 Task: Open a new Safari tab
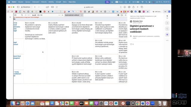click(138, 7)
